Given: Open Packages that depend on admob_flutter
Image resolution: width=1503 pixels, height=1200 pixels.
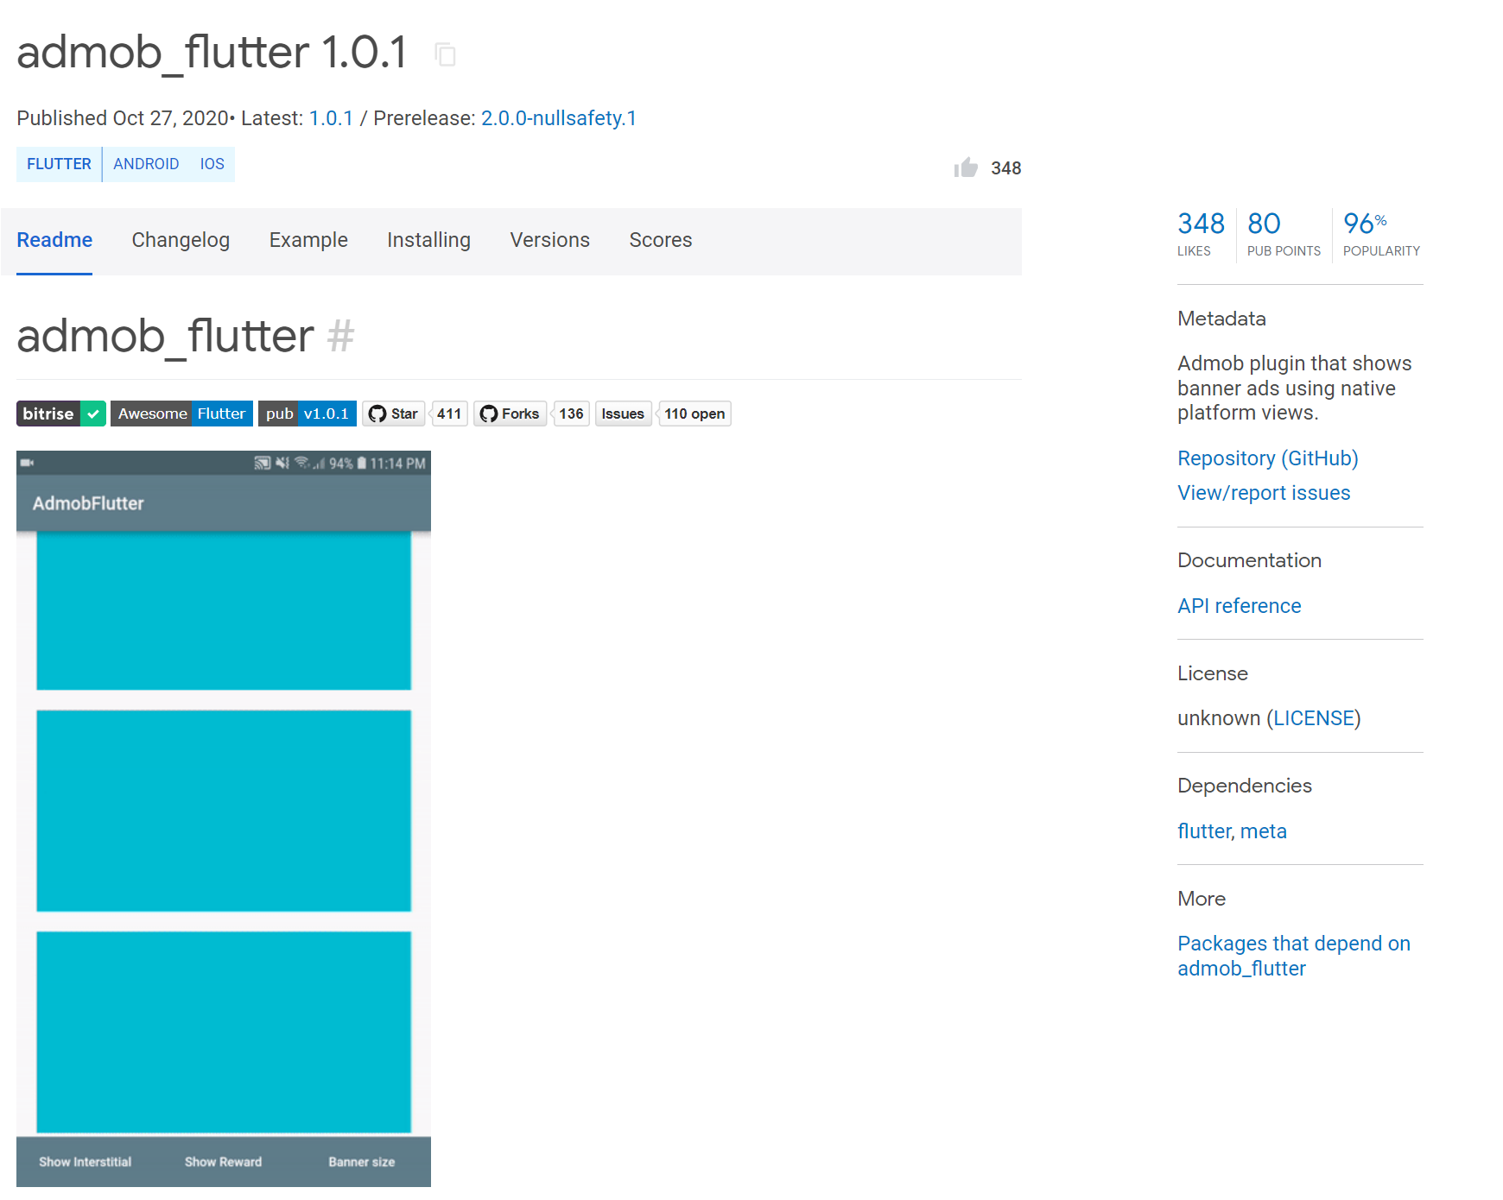Looking at the screenshot, I should tap(1294, 956).
